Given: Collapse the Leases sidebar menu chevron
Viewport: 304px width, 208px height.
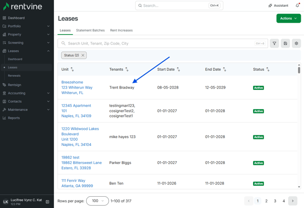Looking at the screenshot, I should [x=48, y=51].
